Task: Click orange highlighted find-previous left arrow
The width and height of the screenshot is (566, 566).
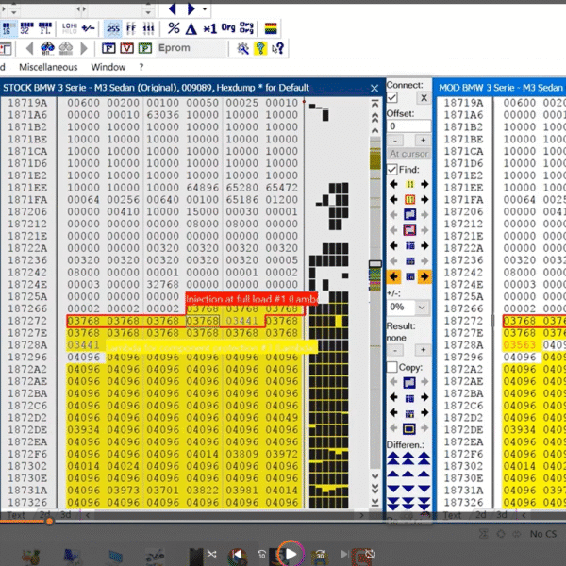Action: [x=393, y=276]
